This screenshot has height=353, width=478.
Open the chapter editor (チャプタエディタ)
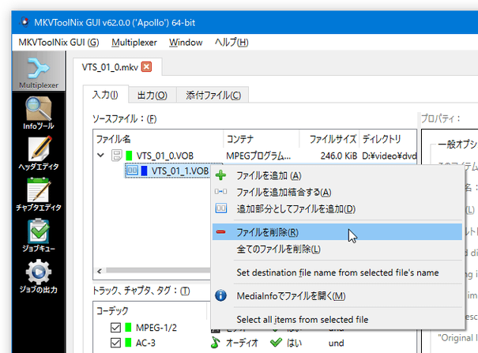39,194
